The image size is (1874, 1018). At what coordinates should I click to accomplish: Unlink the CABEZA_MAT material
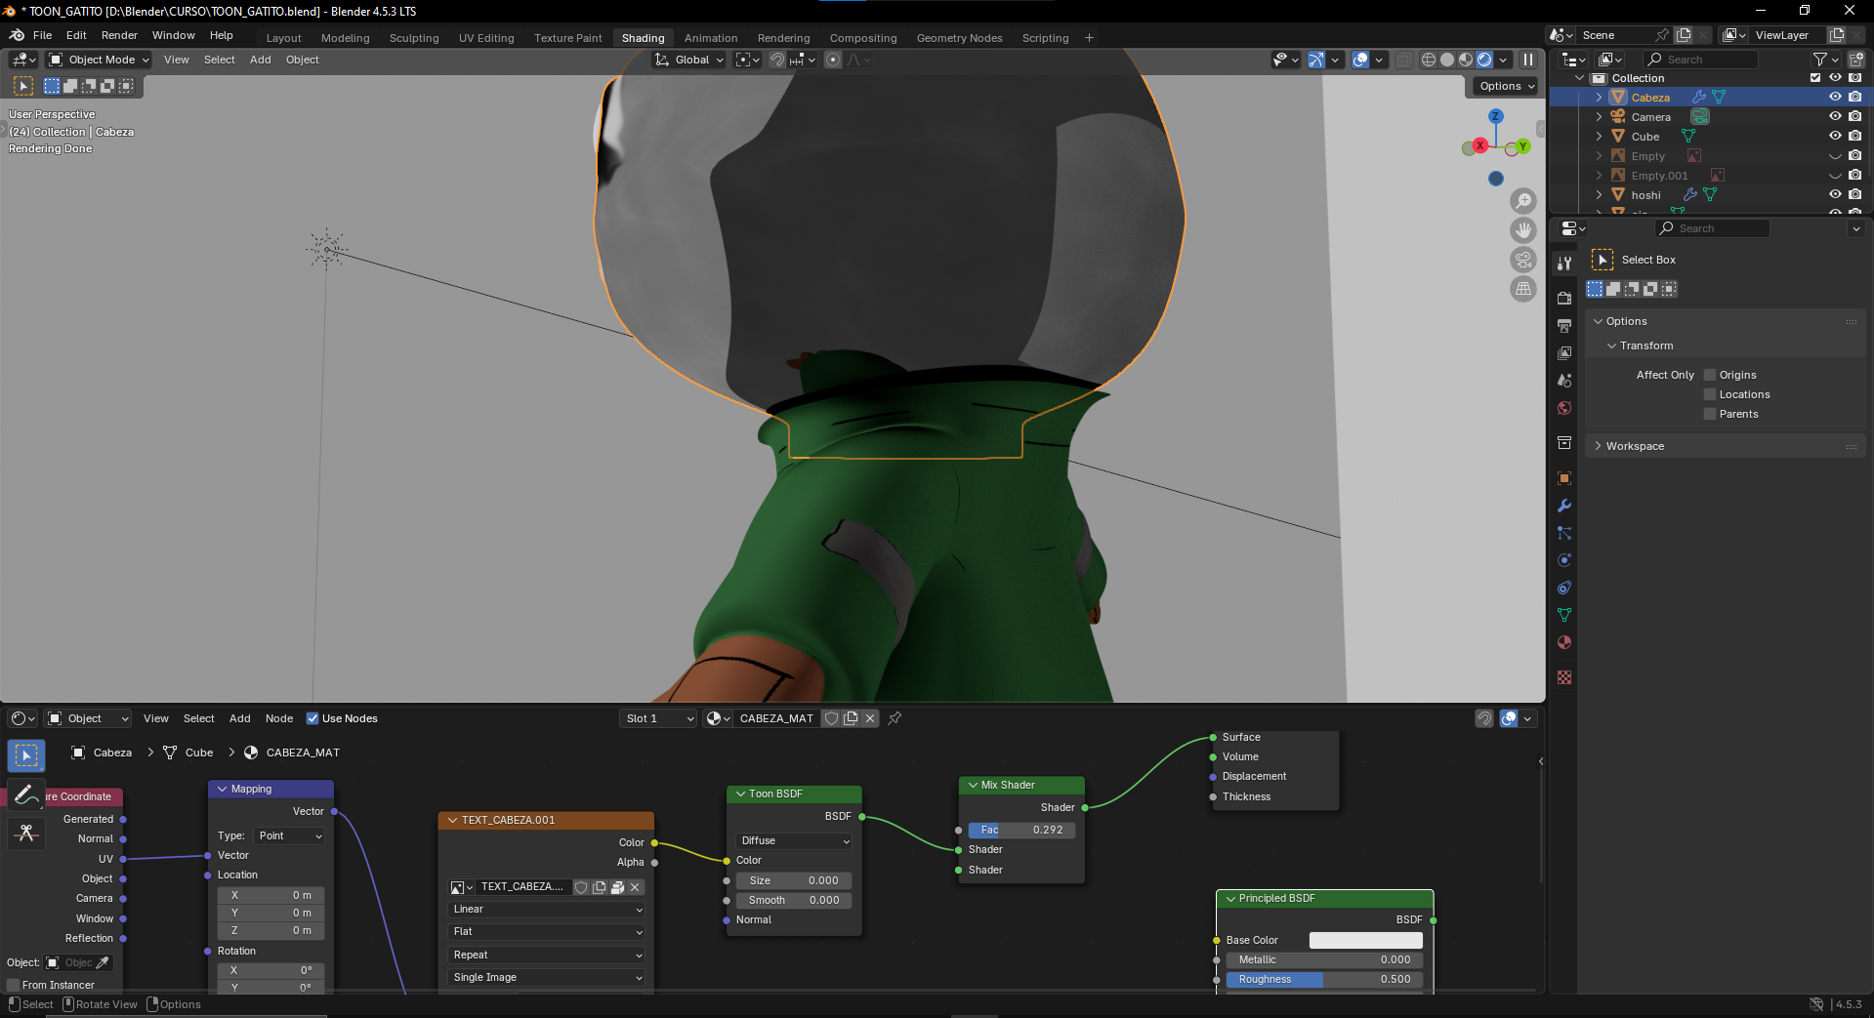870,718
